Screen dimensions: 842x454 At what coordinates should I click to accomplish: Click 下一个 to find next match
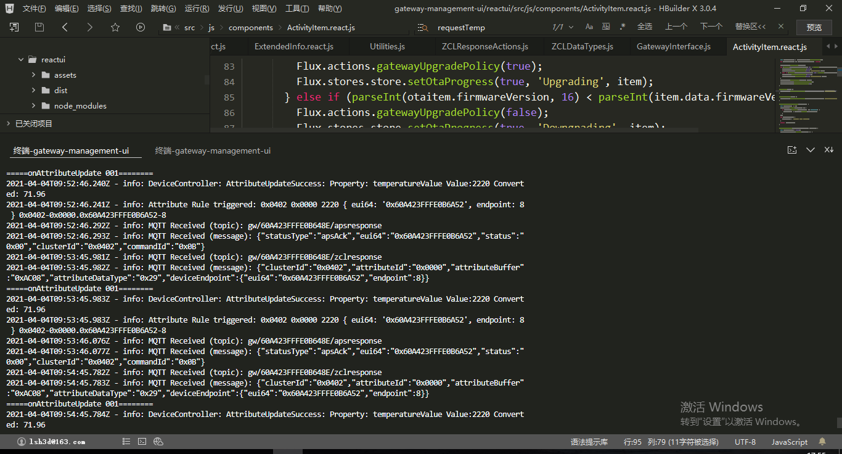point(711,27)
